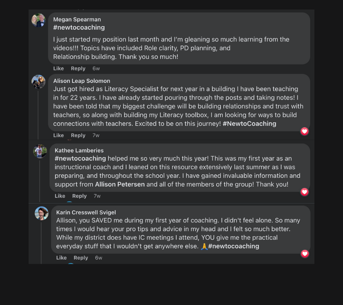
Task: Reply to Kathee Lamberies' comment
Action: pyautogui.click(x=79, y=196)
